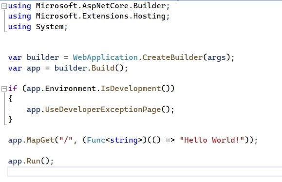Click the 'args' argument
This screenshot has height=182, width=282.
point(217,58)
